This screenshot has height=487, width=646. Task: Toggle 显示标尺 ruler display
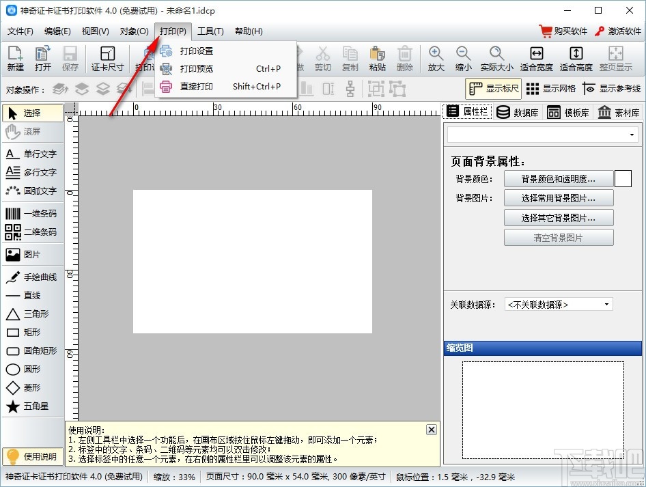493,89
